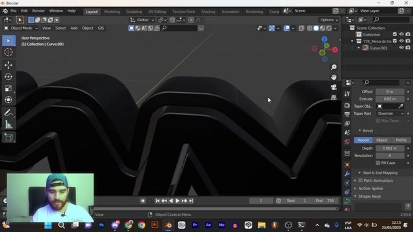Click the pan view hand icon
The width and height of the screenshot is (413, 232).
334,77
